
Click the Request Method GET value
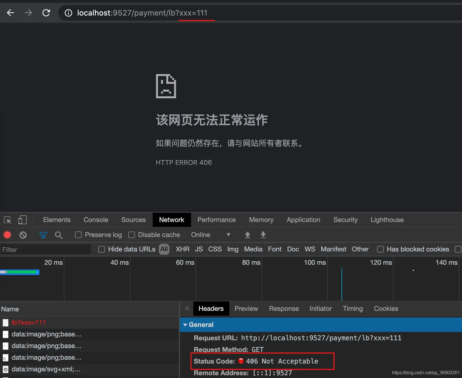coord(258,350)
